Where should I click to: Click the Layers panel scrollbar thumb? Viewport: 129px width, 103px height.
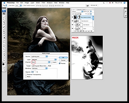click(93, 18)
